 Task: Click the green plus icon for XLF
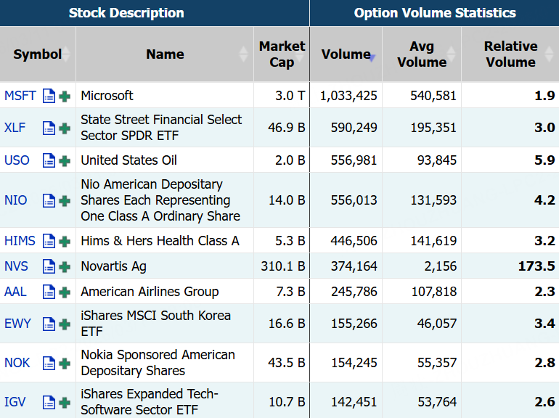pyautogui.click(x=65, y=128)
